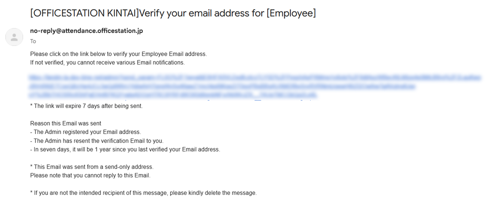The image size is (487, 203).
Task: Click "The Admin has resent the verification Email" line
Action: tap(97, 141)
